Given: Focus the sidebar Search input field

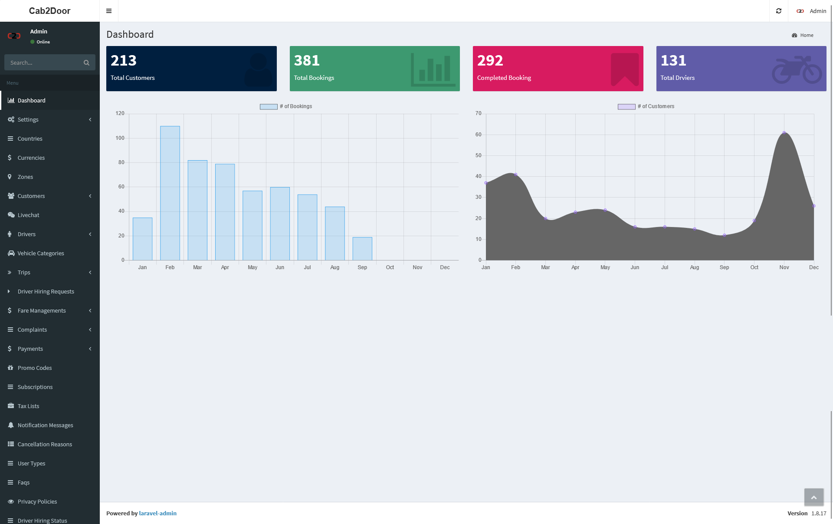Looking at the screenshot, I should coord(43,63).
